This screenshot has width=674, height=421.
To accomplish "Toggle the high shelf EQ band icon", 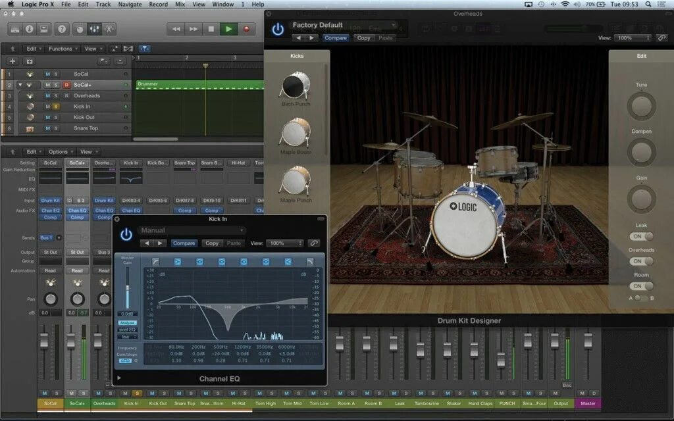I will click(x=288, y=262).
